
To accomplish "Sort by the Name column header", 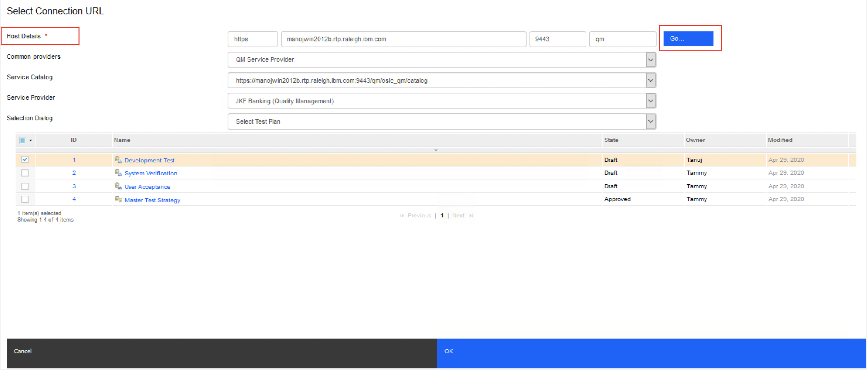I will pyautogui.click(x=357, y=140).
